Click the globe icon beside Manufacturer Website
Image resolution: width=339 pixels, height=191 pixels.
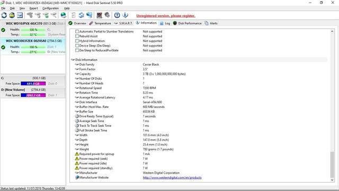pyautogui.click(x=77, y=177)
